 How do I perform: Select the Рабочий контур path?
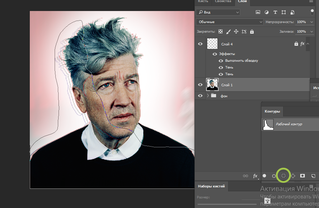(289, 124)
